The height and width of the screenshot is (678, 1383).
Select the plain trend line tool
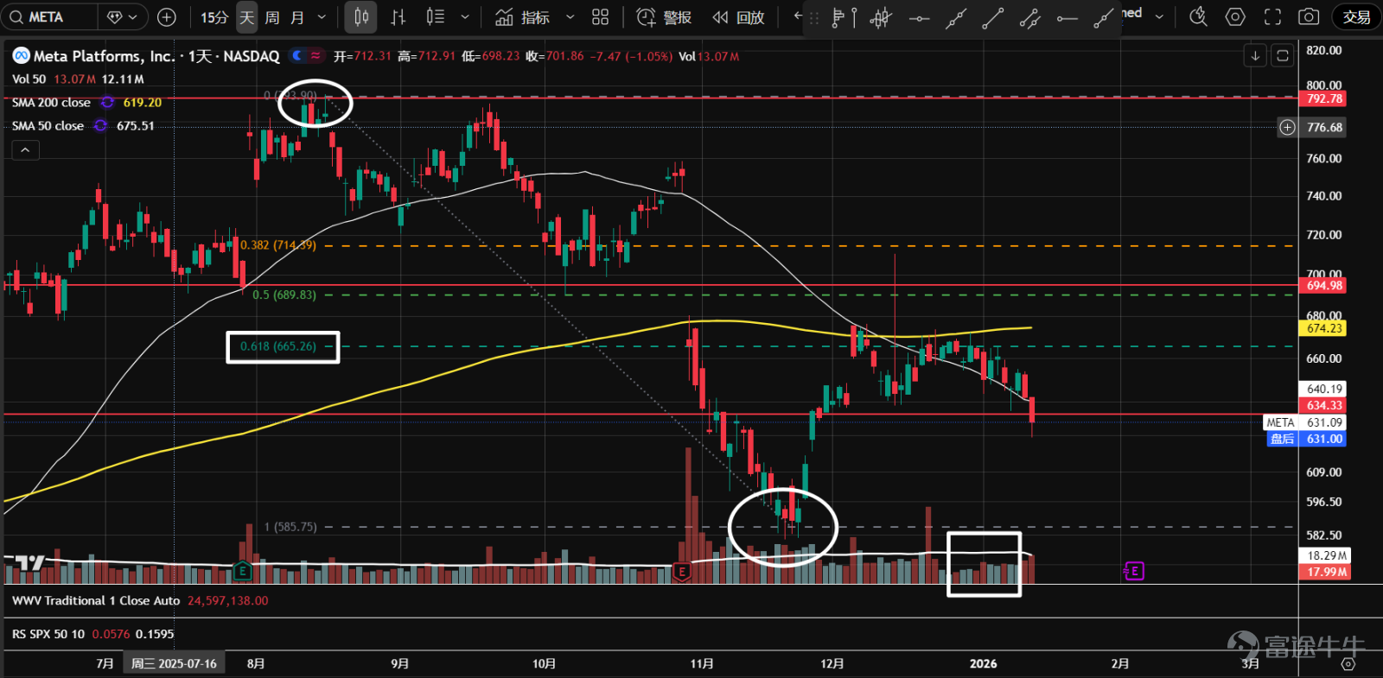pyautogui.click(x=992, y=17)
